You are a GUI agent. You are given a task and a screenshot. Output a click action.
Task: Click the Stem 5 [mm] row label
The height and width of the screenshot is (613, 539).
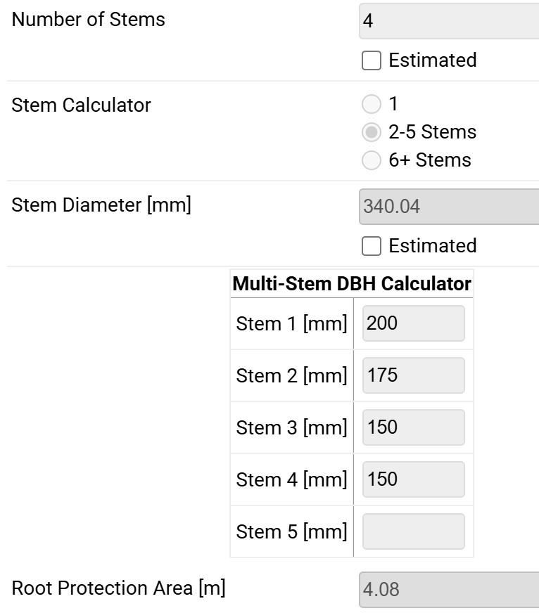[291, 532]
